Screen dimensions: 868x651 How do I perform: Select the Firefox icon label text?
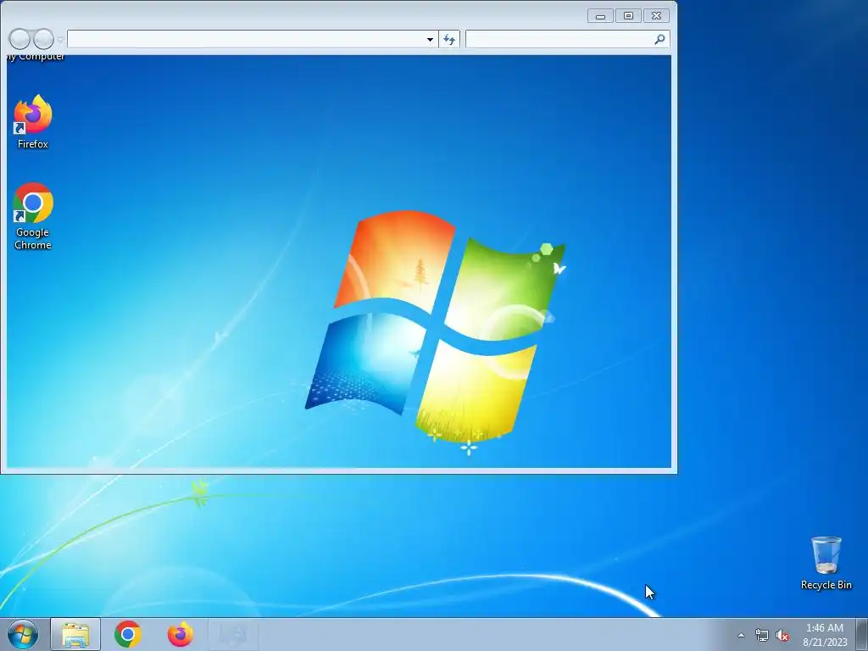click(x=33, y=144)
